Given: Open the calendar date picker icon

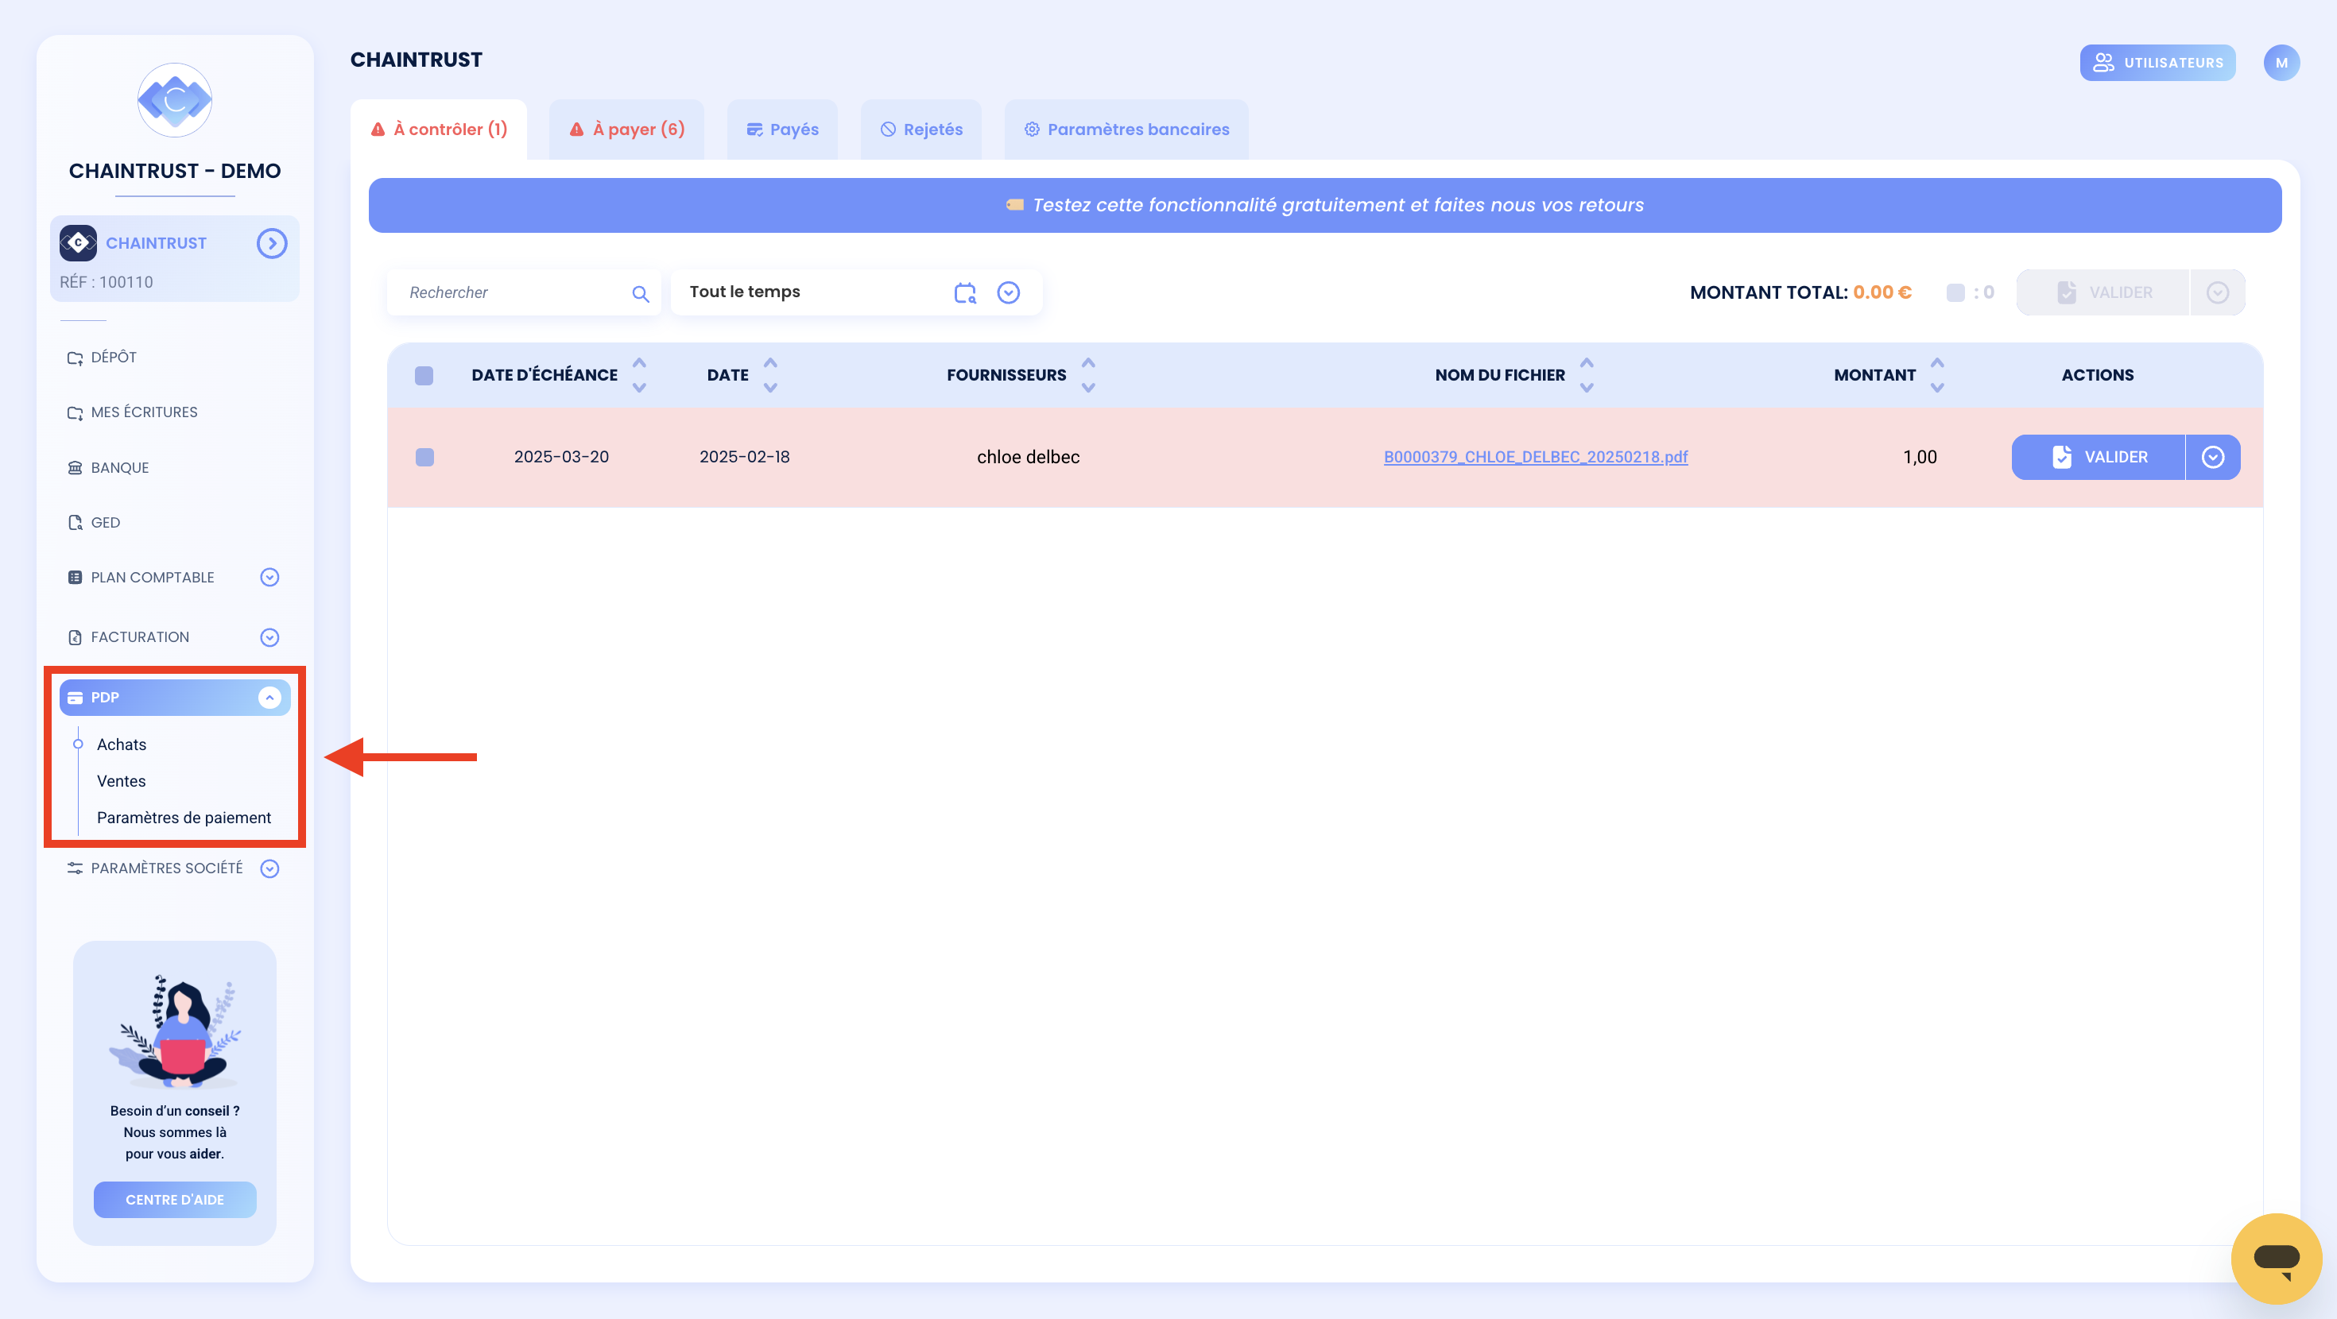Looking at the screenshot, I should pos(965,292).
